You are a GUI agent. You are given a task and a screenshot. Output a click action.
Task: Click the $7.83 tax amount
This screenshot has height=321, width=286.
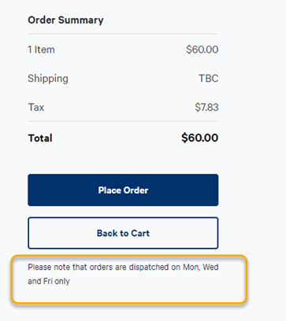coord(206,107)
